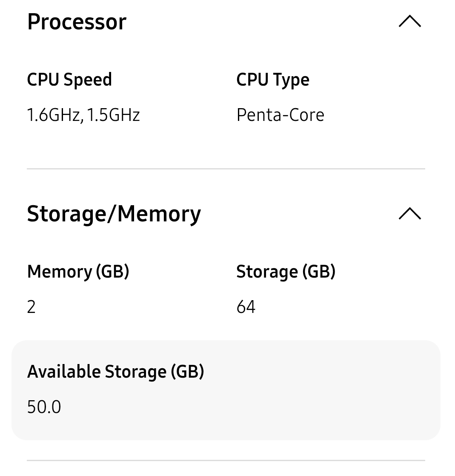
Task: Click the 50.0 available storage value
Action: point(44,407)
